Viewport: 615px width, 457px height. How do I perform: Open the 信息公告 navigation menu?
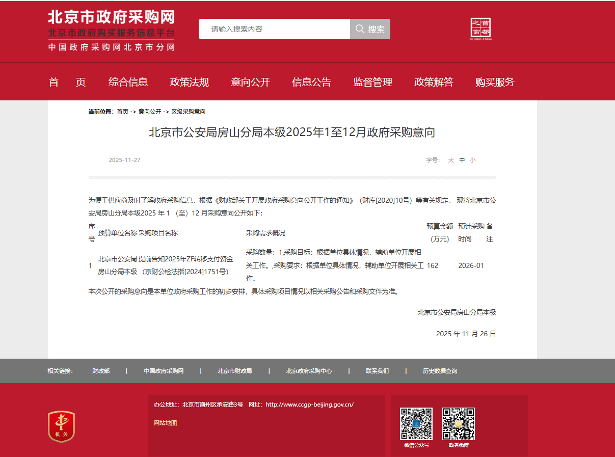311,82
